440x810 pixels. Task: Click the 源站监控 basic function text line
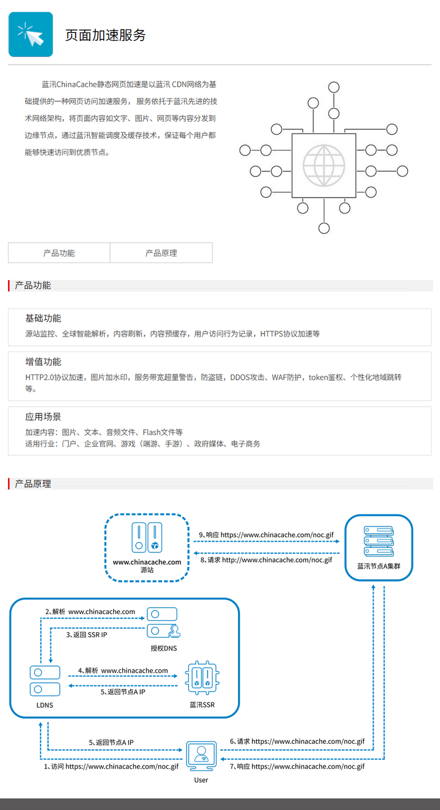[x=172, y=334]
